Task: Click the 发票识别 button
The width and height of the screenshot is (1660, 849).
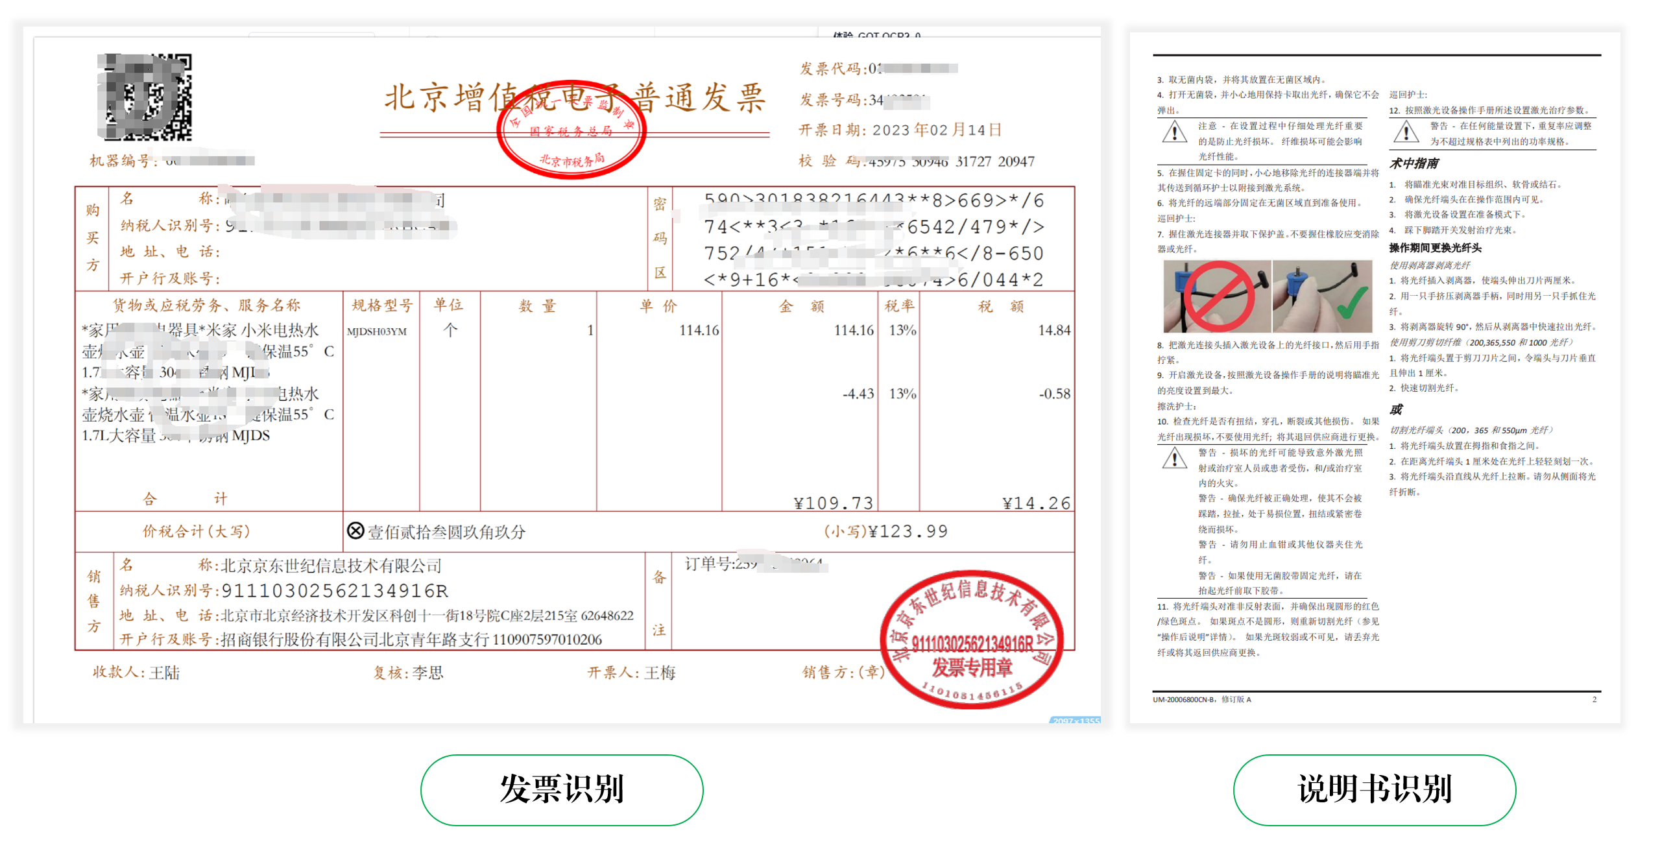Action: click(561, 789)
